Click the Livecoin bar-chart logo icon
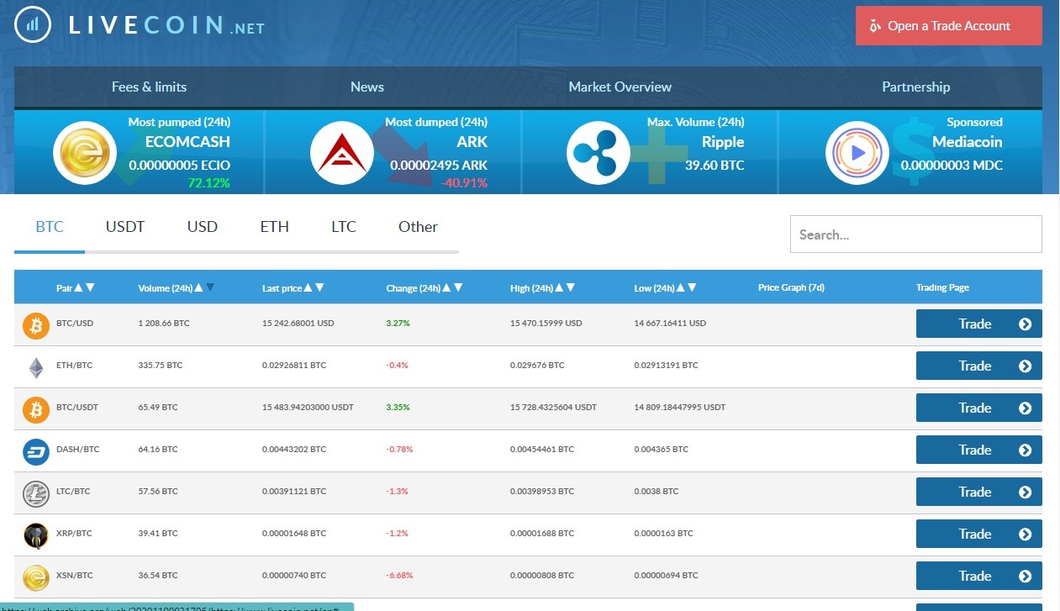 click(33, 25)
